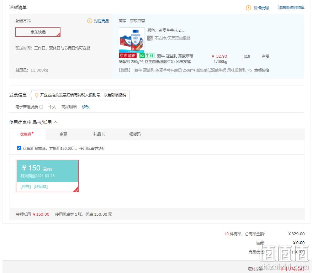Click the info icon next to 对应商品
Screen dimensions: 312x273
(90, 21)
